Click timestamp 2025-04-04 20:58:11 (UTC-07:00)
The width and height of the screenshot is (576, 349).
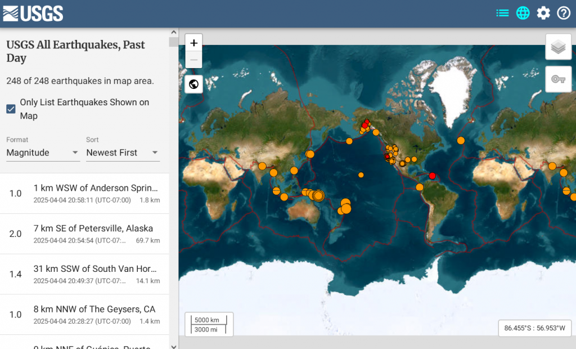pyautogui.click(x=82, y=200)
